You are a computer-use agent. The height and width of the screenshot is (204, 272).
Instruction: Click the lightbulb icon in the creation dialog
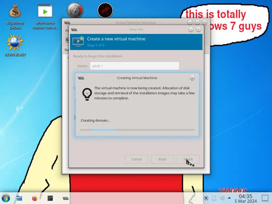point(87,94)
